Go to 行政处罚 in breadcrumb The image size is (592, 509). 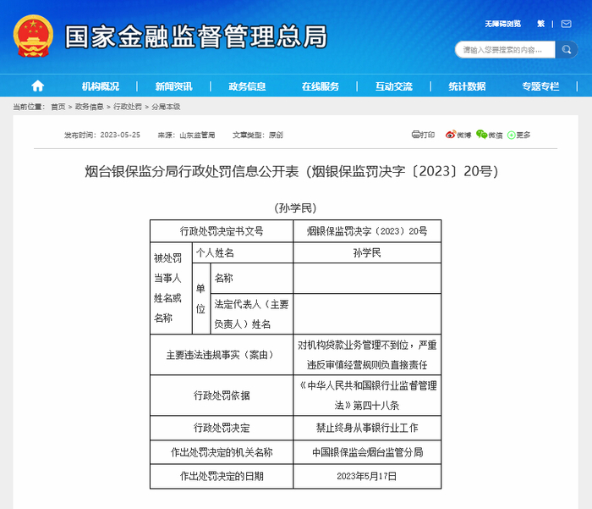[x=128, y=107]
